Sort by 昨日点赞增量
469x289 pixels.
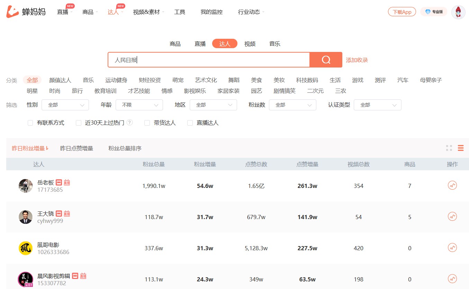point(77,148)
